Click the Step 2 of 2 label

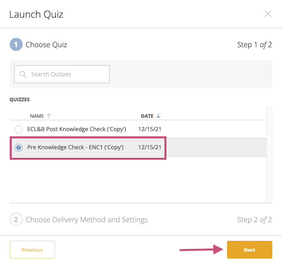click(254, 219)
